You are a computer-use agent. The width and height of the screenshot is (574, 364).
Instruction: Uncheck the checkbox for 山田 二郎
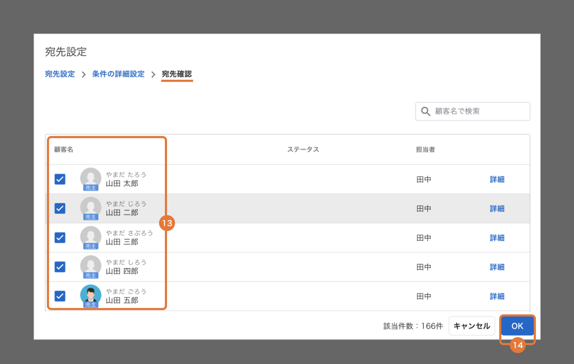60,208
